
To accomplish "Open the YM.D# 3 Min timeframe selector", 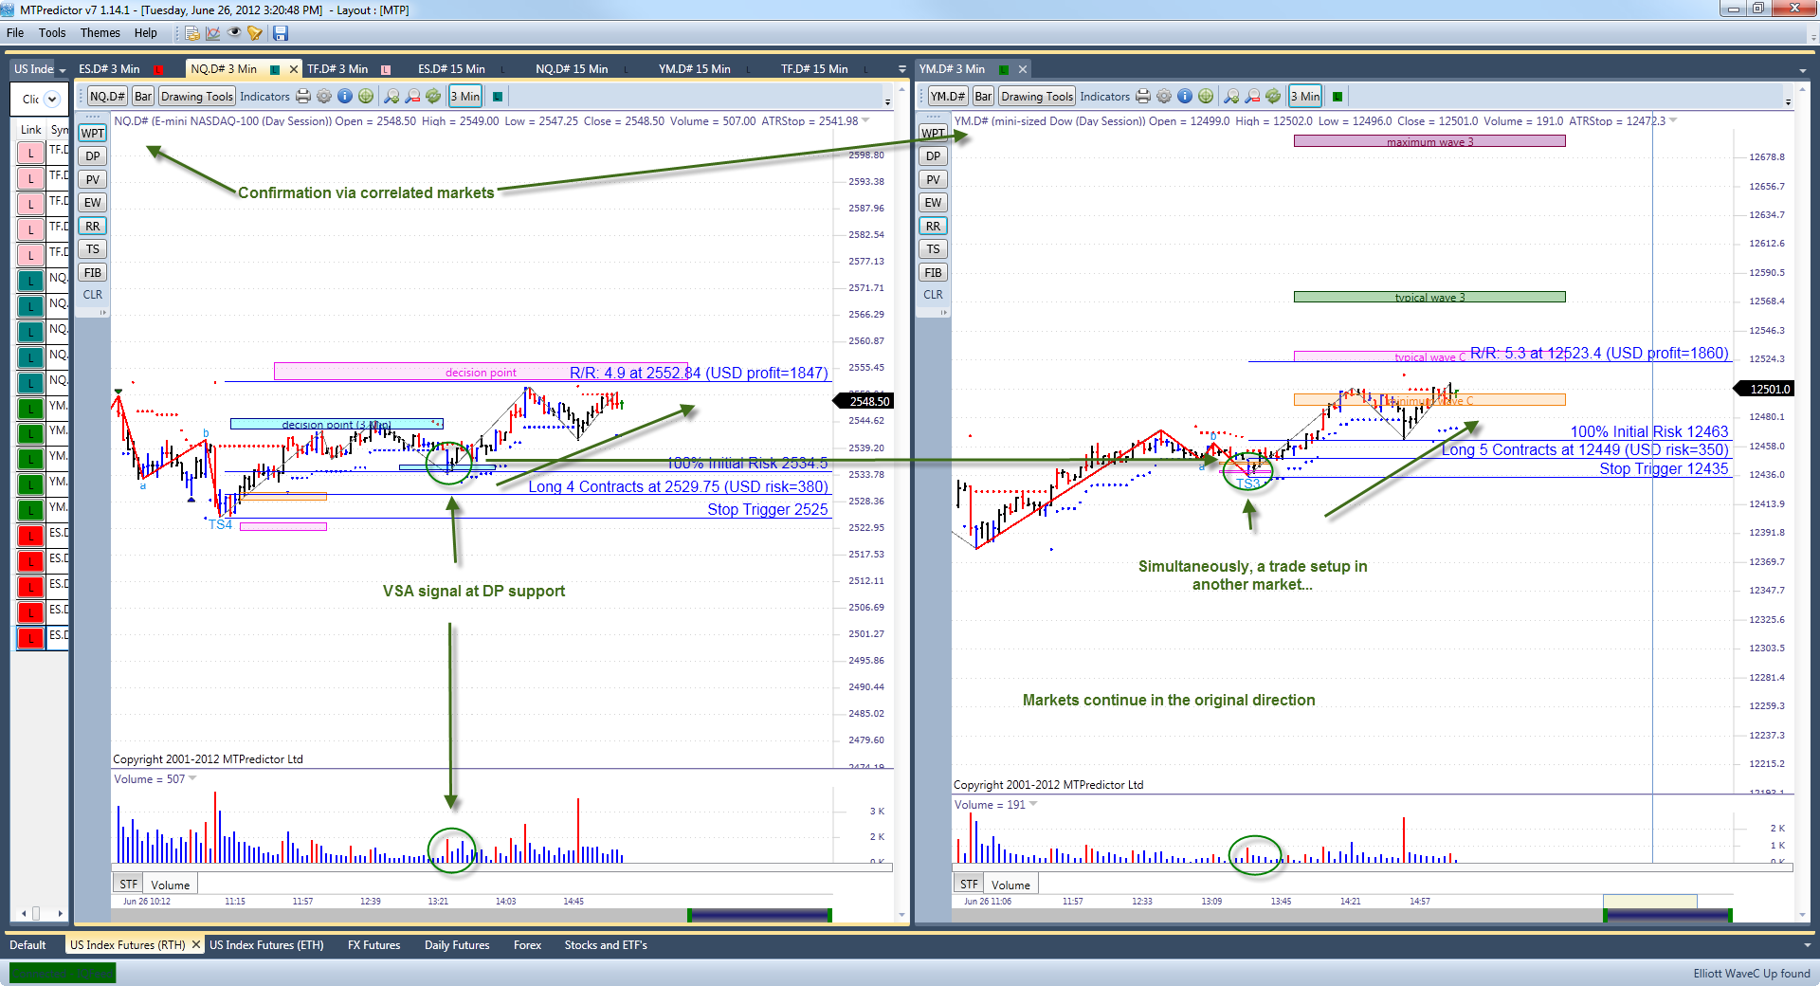I will [x=1305, y=96].
